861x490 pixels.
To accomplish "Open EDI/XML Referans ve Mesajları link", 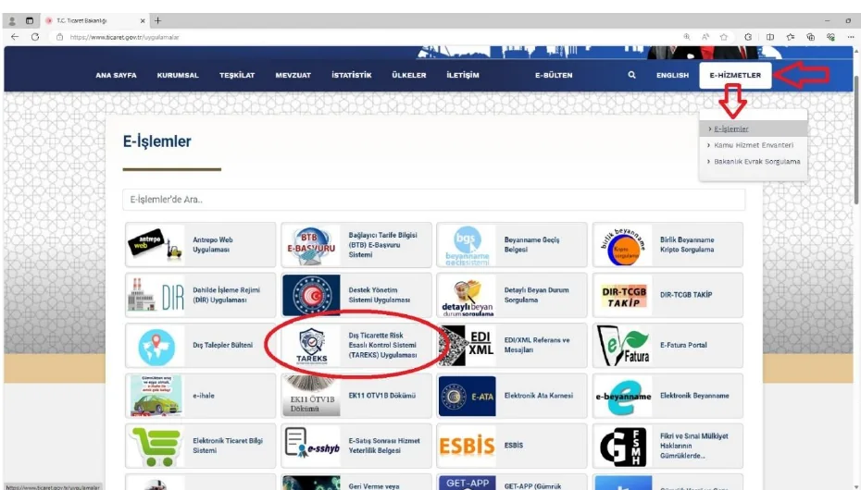I will pos(536,345).
